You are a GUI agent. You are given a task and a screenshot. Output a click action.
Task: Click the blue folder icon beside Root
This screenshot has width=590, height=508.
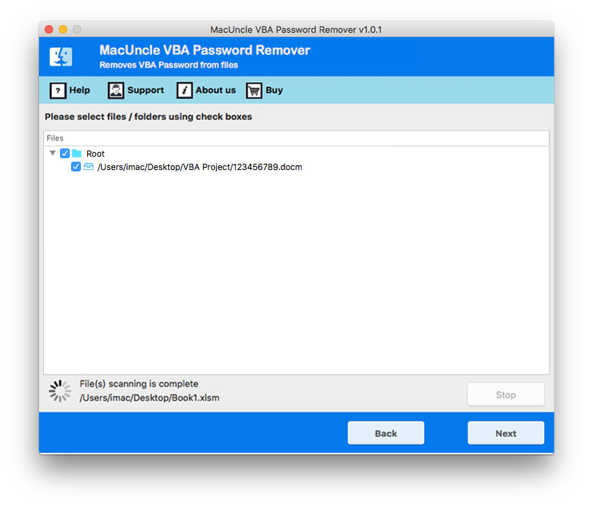77,153
